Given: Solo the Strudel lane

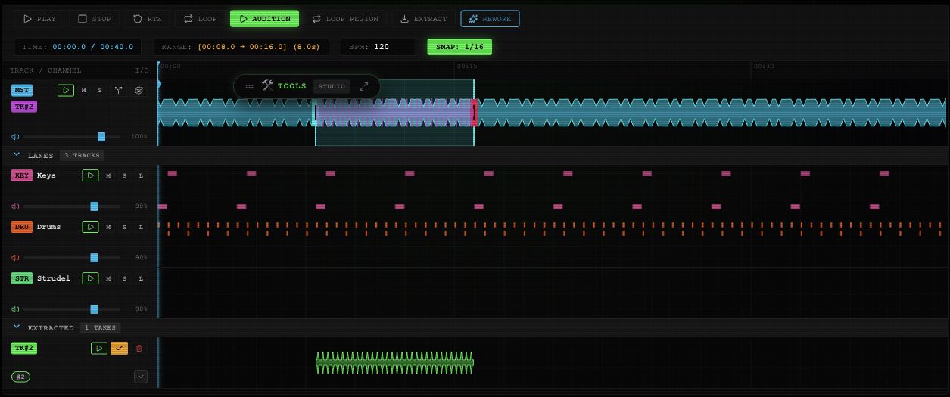Looking at the screenshot, I should (x=125, y=278).
